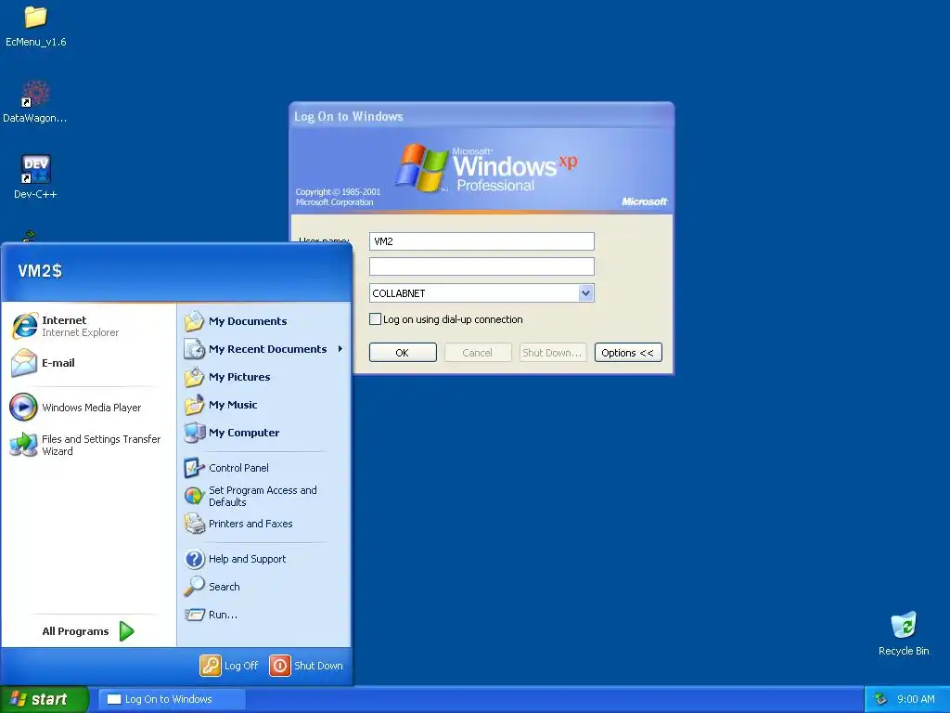Click the Cancel button in logon dialog

[478, 352]
